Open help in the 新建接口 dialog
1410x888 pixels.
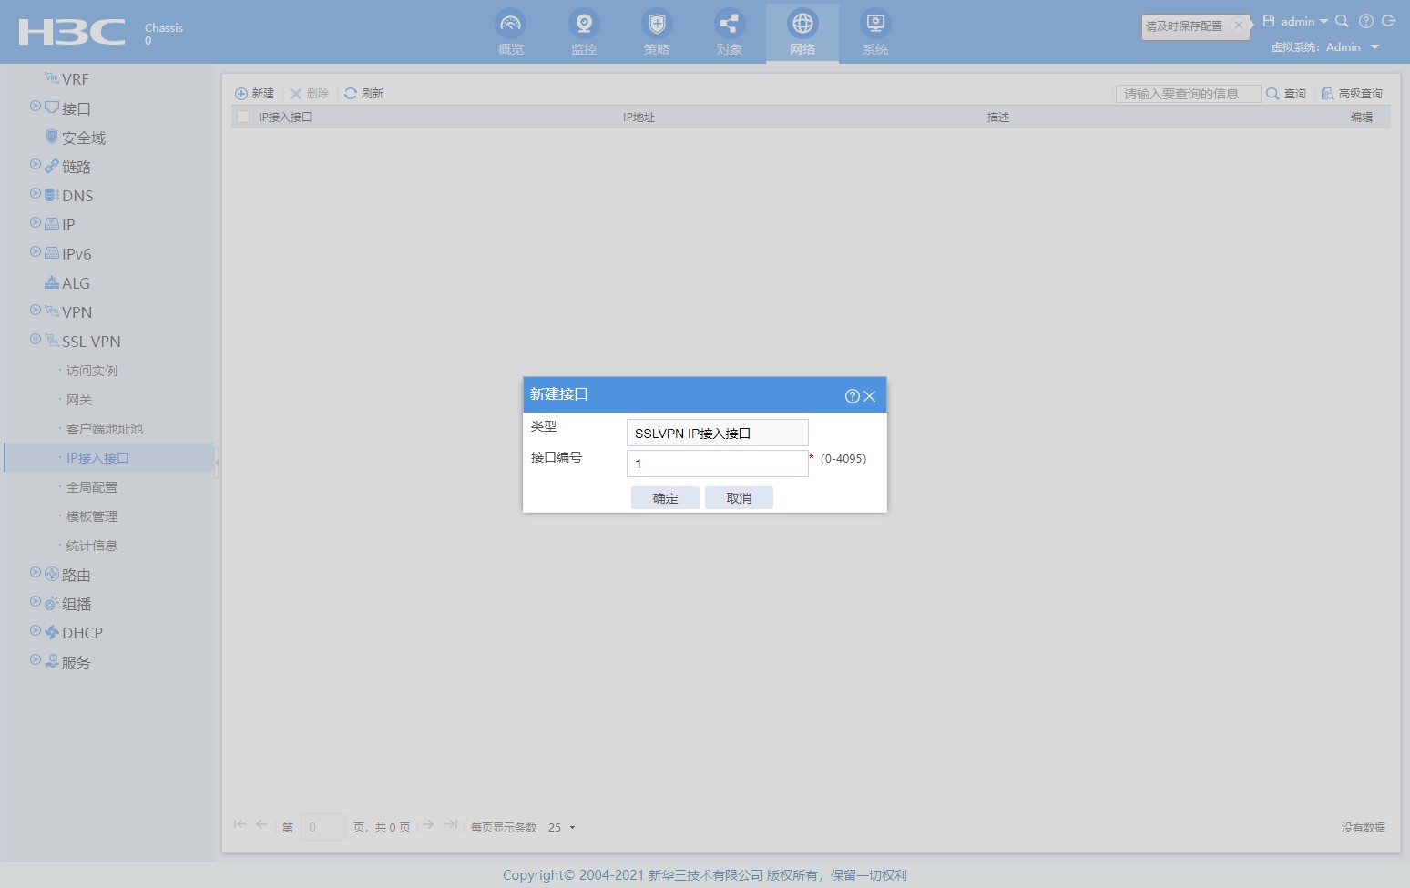coord(853,396)
